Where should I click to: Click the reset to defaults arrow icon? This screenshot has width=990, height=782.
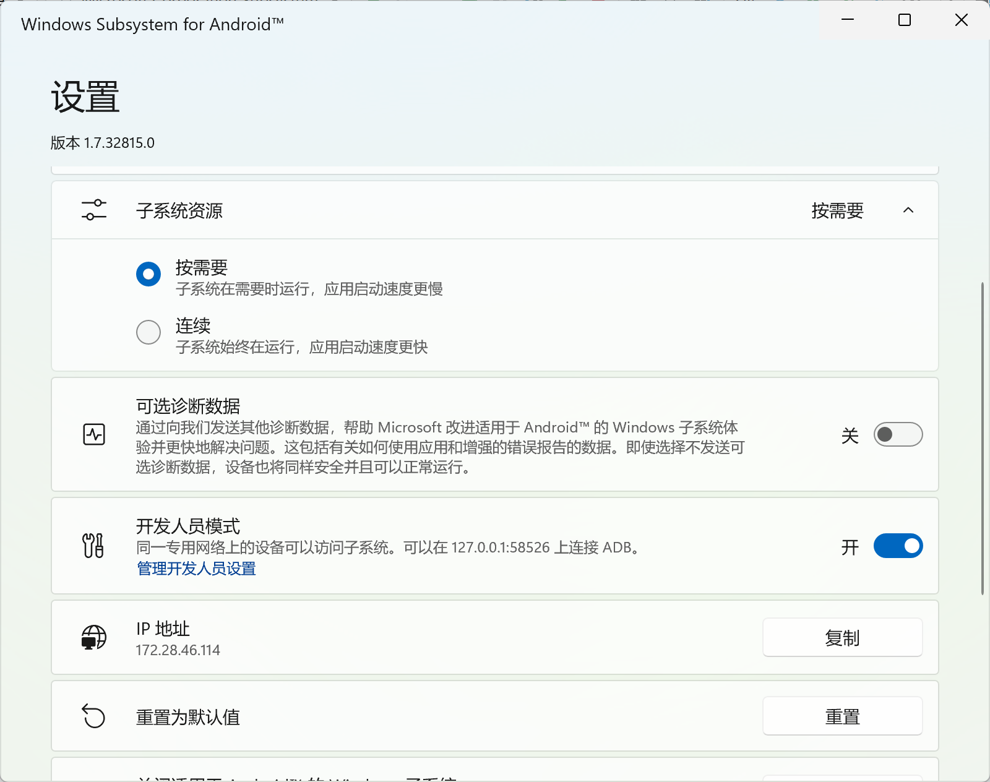click(94, 716)
